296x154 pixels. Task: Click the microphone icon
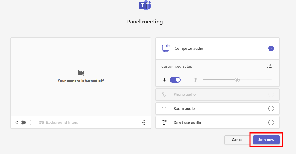[x=165, y=80]
